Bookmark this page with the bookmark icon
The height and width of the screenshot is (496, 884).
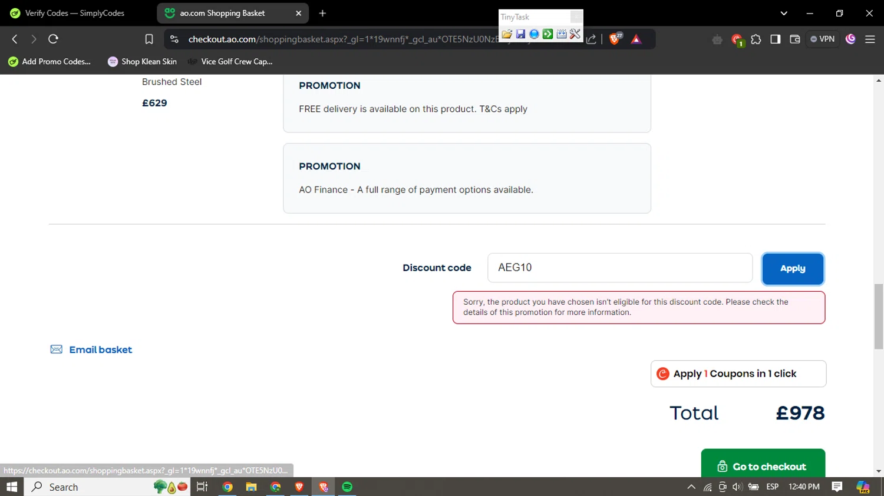pyautogui.click(x=149, y=39)
